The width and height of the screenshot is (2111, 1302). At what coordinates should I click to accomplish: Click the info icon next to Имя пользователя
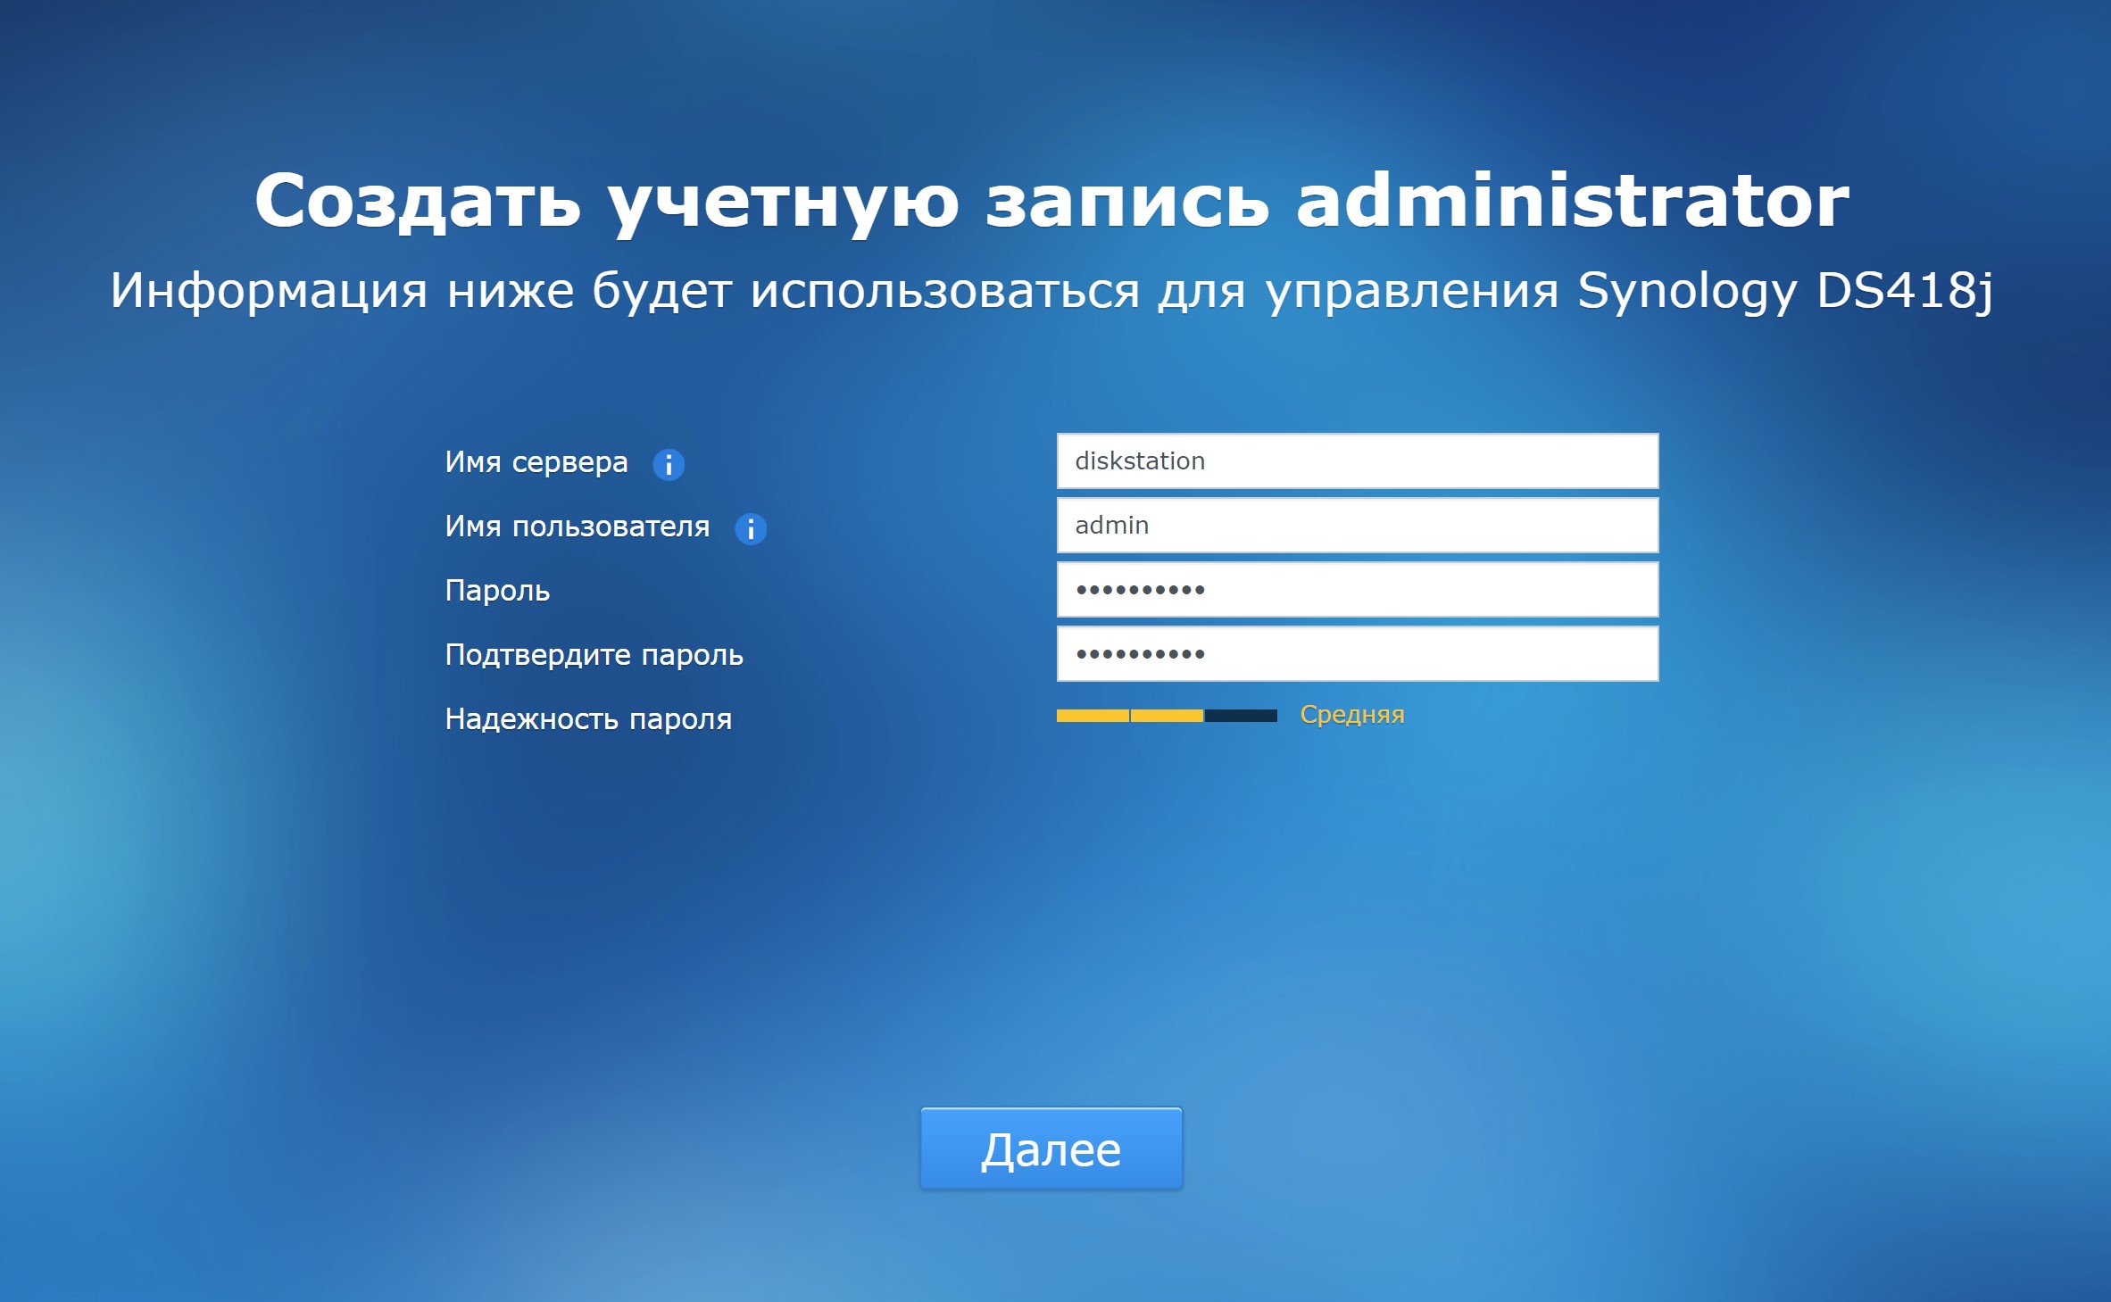tap(751, 528)
